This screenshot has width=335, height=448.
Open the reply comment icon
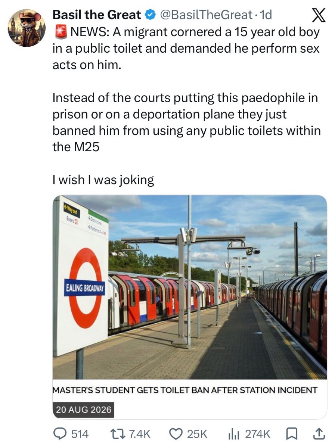point(61,433)
